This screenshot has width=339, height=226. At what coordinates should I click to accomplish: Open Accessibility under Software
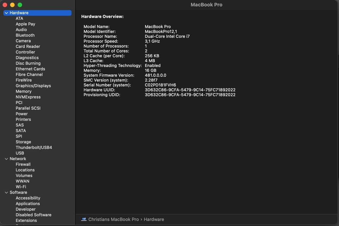[x=28, y=198]
